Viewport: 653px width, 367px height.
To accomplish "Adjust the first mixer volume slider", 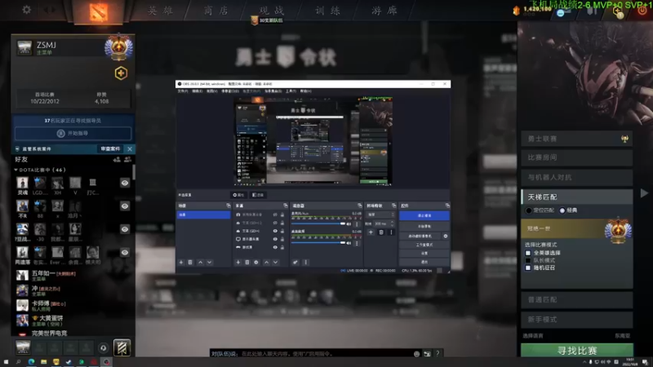I will 318,223.
